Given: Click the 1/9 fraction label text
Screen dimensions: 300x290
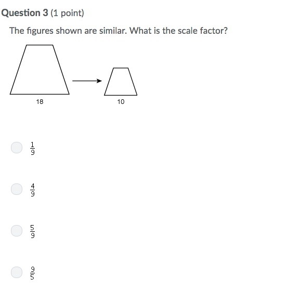Looking at the screenshot, I should click(x=33, y=148).
